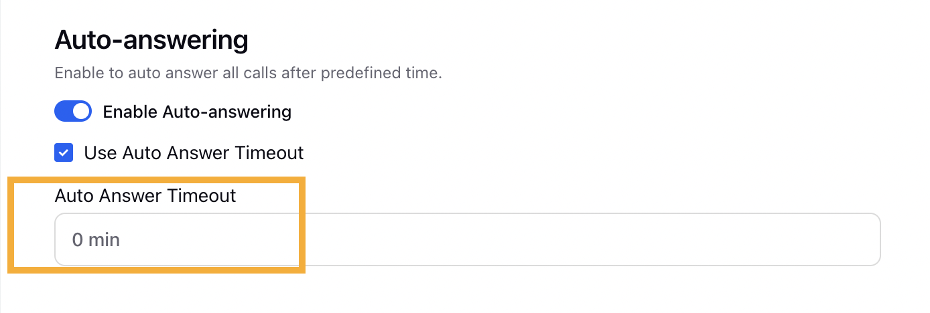Click the middle of the timeout text box

click(467, 239)
